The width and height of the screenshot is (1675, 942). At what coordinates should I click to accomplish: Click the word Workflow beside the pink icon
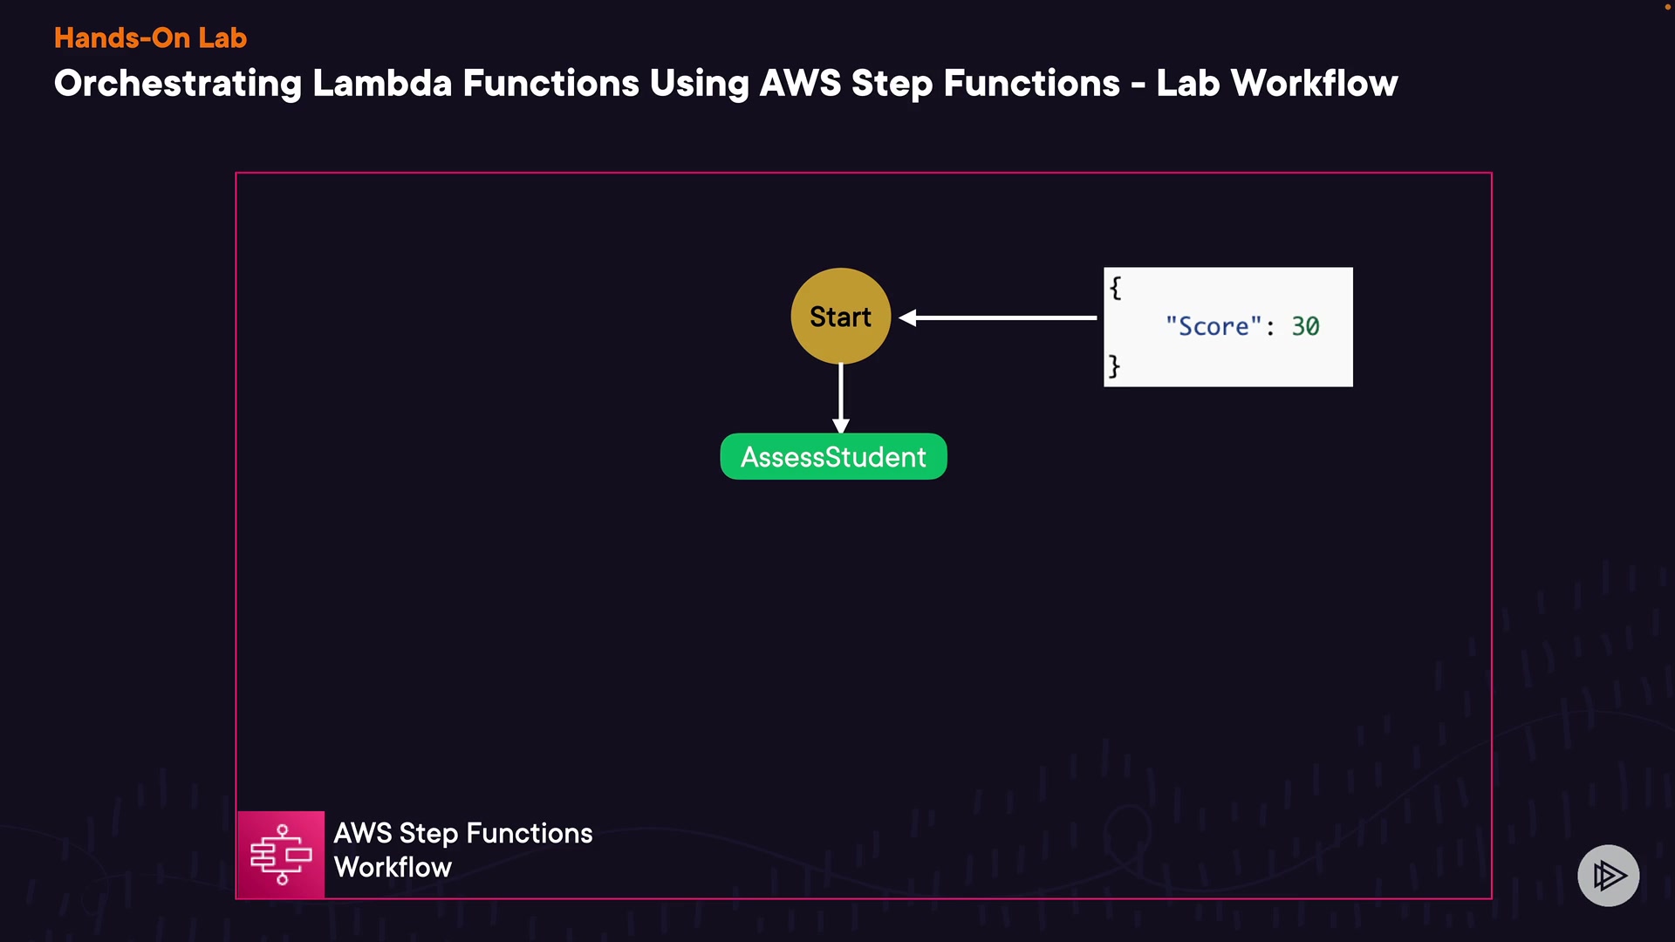click(393, 867)
